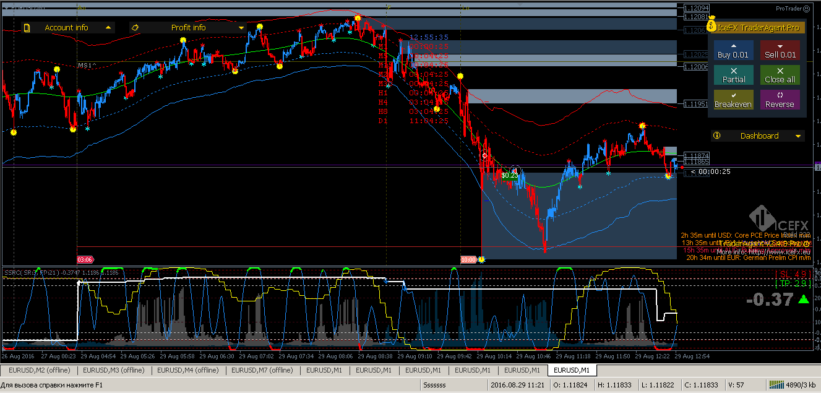Image resolution: width=821 pixels, height=393 pixels.
Task: Click the 1.12094 price level label
Action: tap(696, 8)
